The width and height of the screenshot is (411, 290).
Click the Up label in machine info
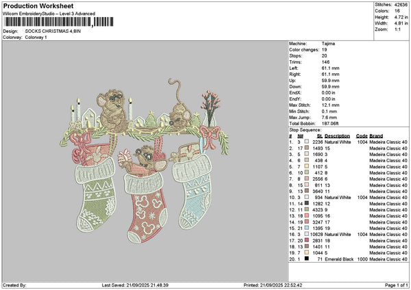point(292,80)
